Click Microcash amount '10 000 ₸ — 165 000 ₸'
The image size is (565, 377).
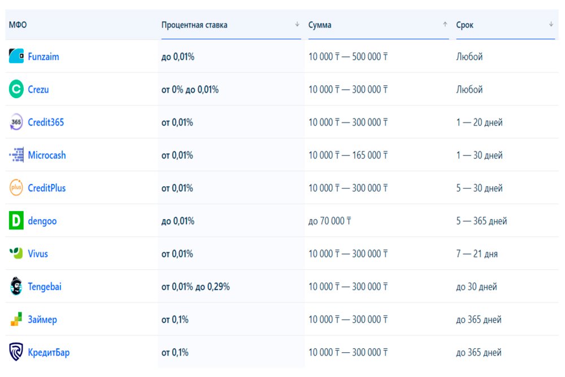pos(348,155)
